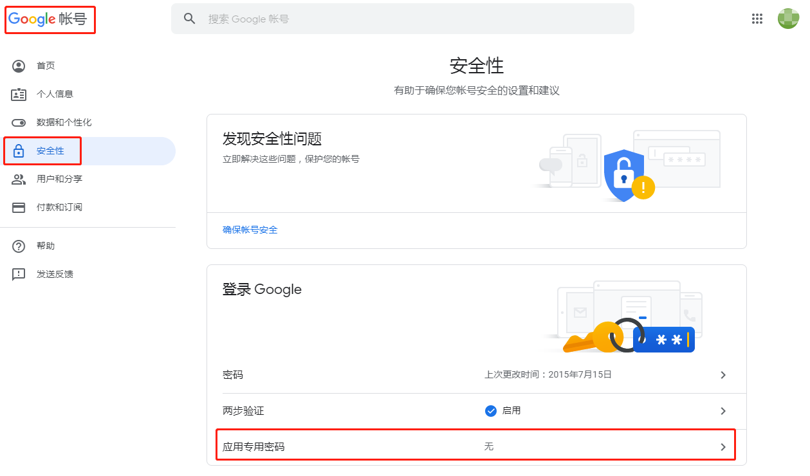Click the 用户和分享 people icon
This screenshot has height=476, width=810.
pos(19,179)
